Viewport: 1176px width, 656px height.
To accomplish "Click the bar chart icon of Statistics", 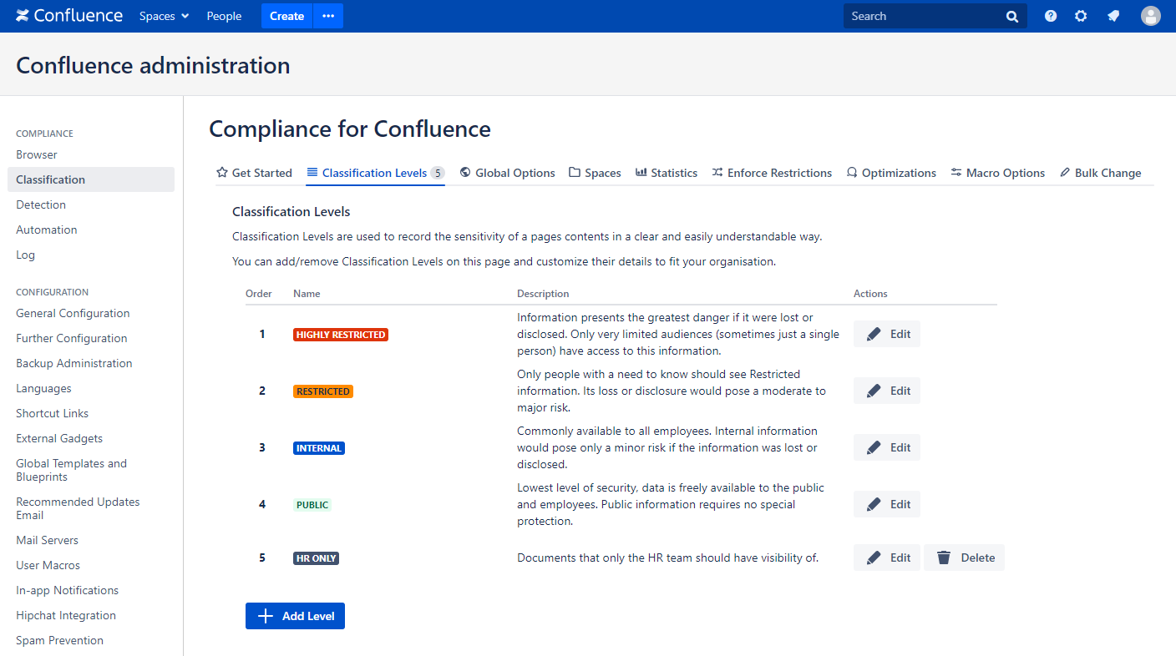I will click(641, 173).
